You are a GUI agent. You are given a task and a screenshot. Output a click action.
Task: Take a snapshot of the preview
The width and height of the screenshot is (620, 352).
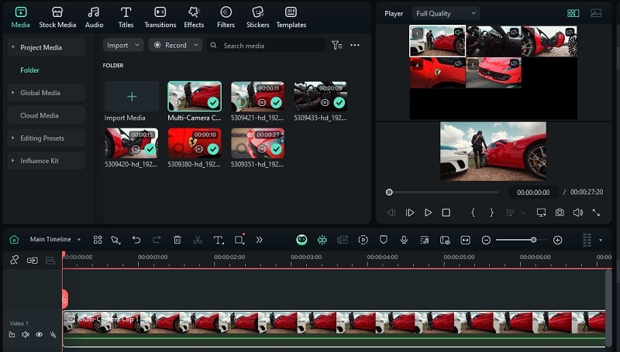[560, 213]
